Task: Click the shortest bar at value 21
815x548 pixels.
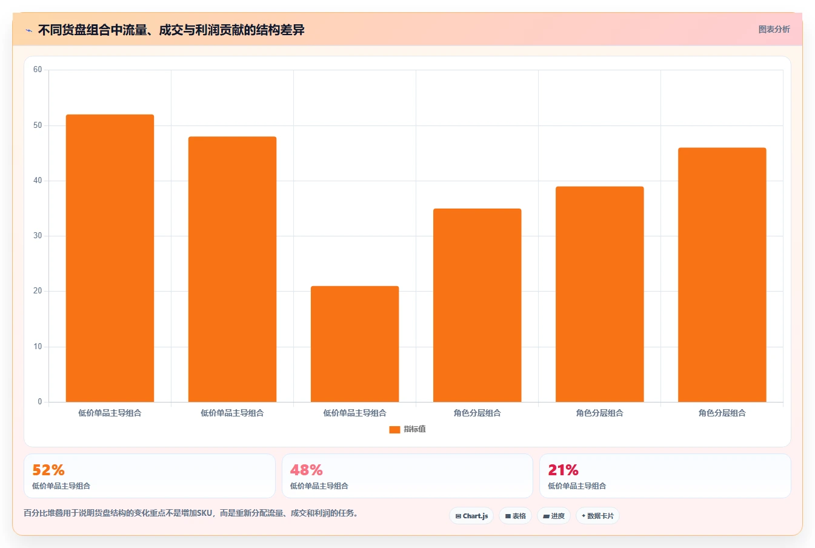Action: pyautogui.click(x=354, y=344)
